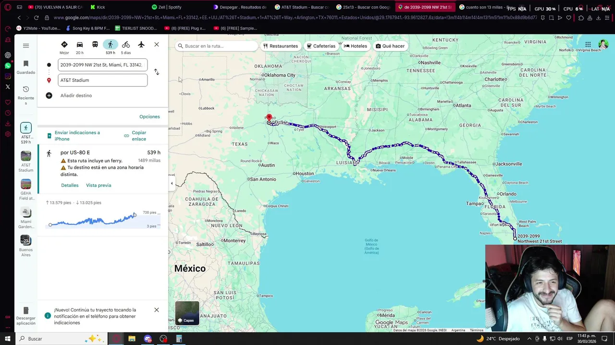Click the elevation profile chart
Viewport: 615px width, 345px height.
[102, 219]
